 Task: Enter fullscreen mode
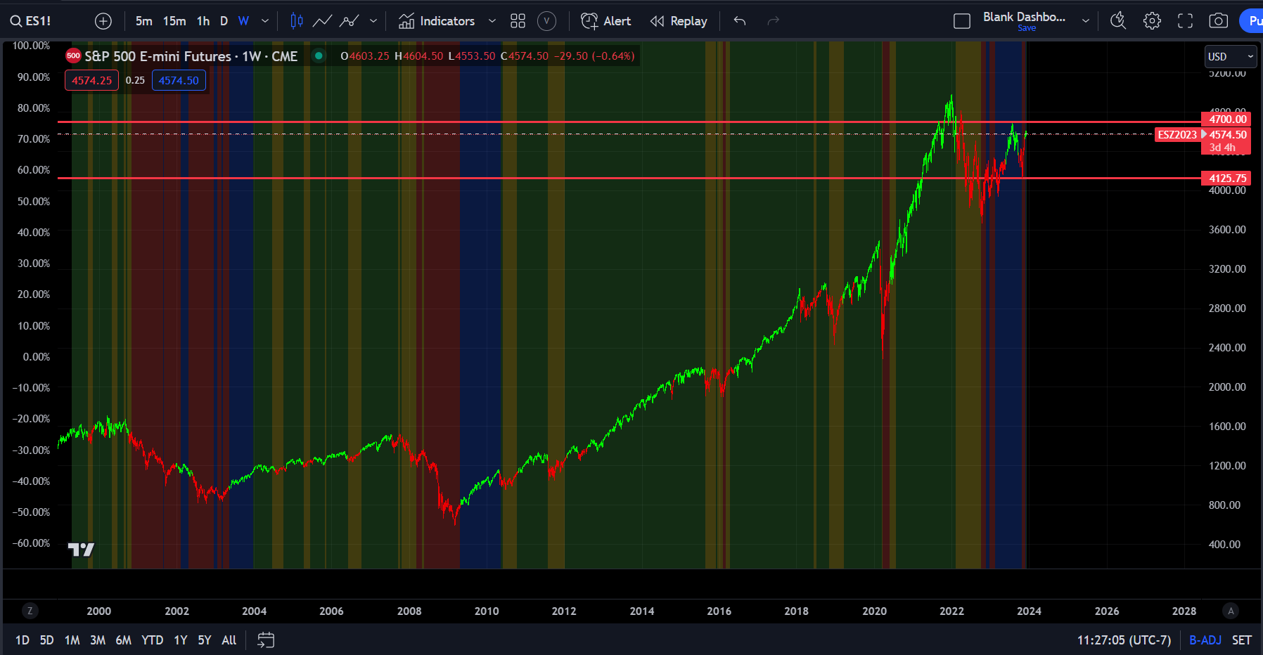coord(1185,20)
